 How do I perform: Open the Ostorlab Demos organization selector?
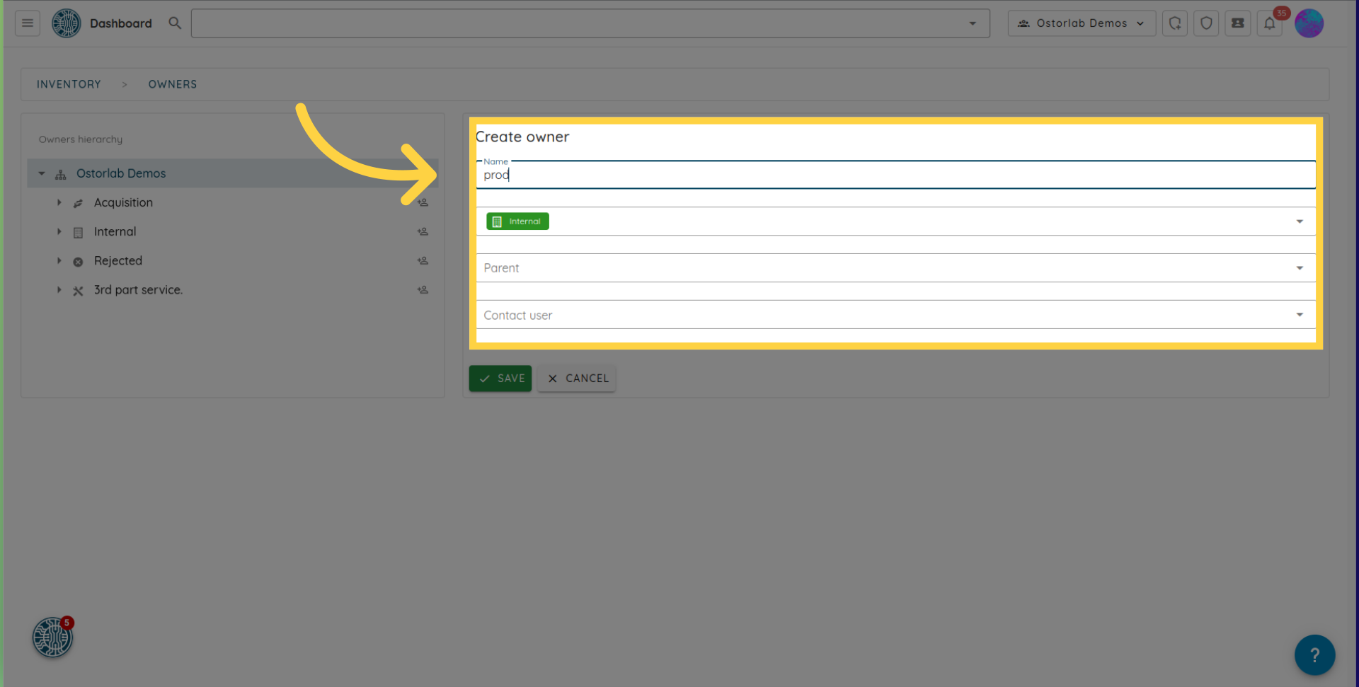click(x=1081, y=23)
